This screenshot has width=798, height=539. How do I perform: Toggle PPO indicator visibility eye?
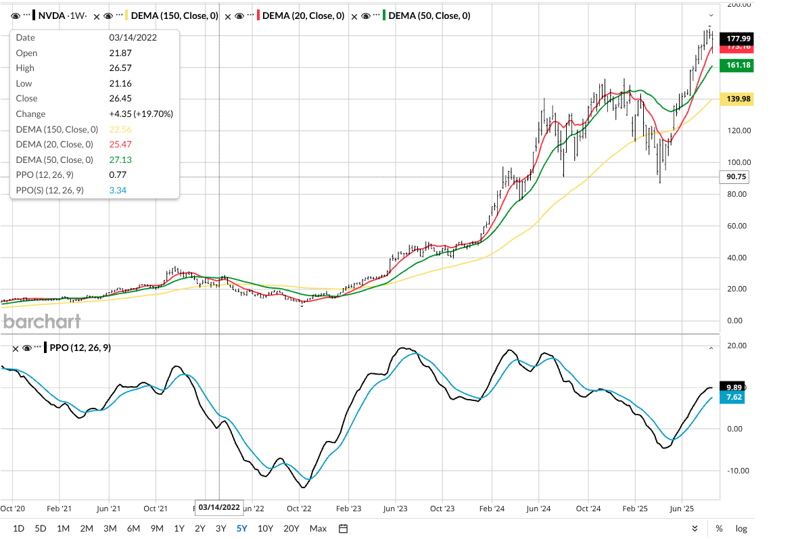[27, 348]
